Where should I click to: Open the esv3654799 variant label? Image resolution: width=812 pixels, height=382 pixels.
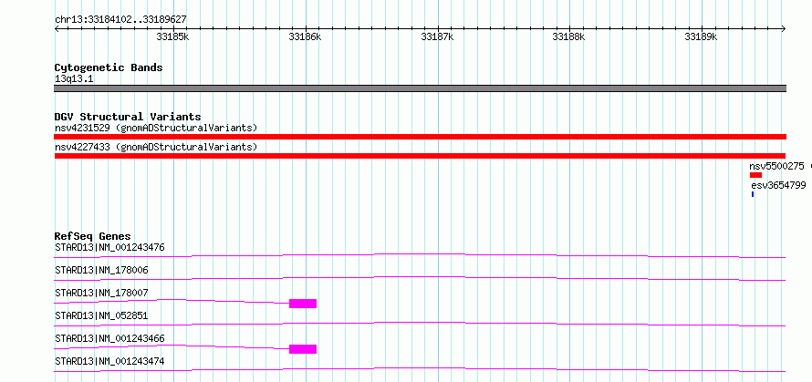[x=778, y=185]
